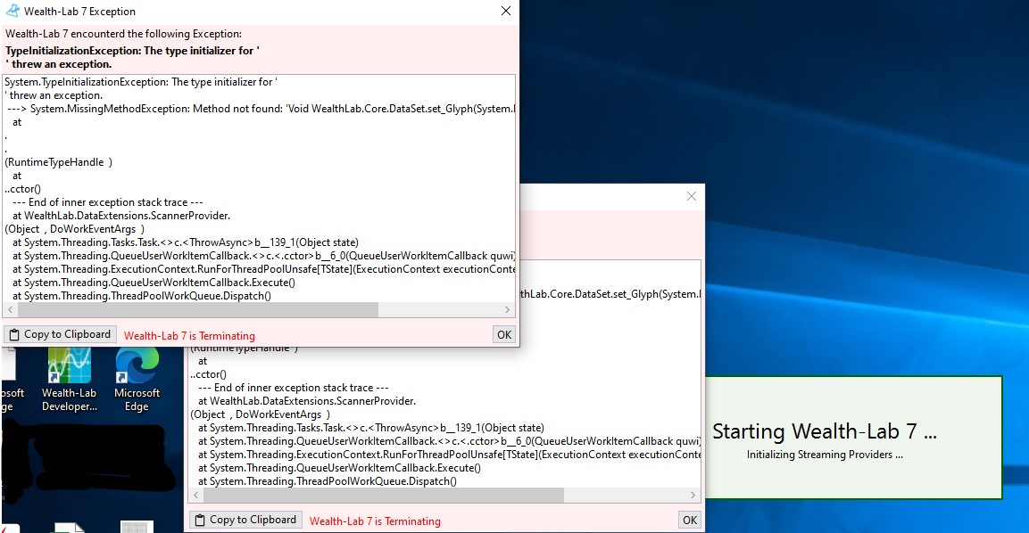Screen dimensions: 1029x533
Task: Click the red 'Wealth-Lab 7 is Terminating' text in front dialog
Action: point(190,336)
